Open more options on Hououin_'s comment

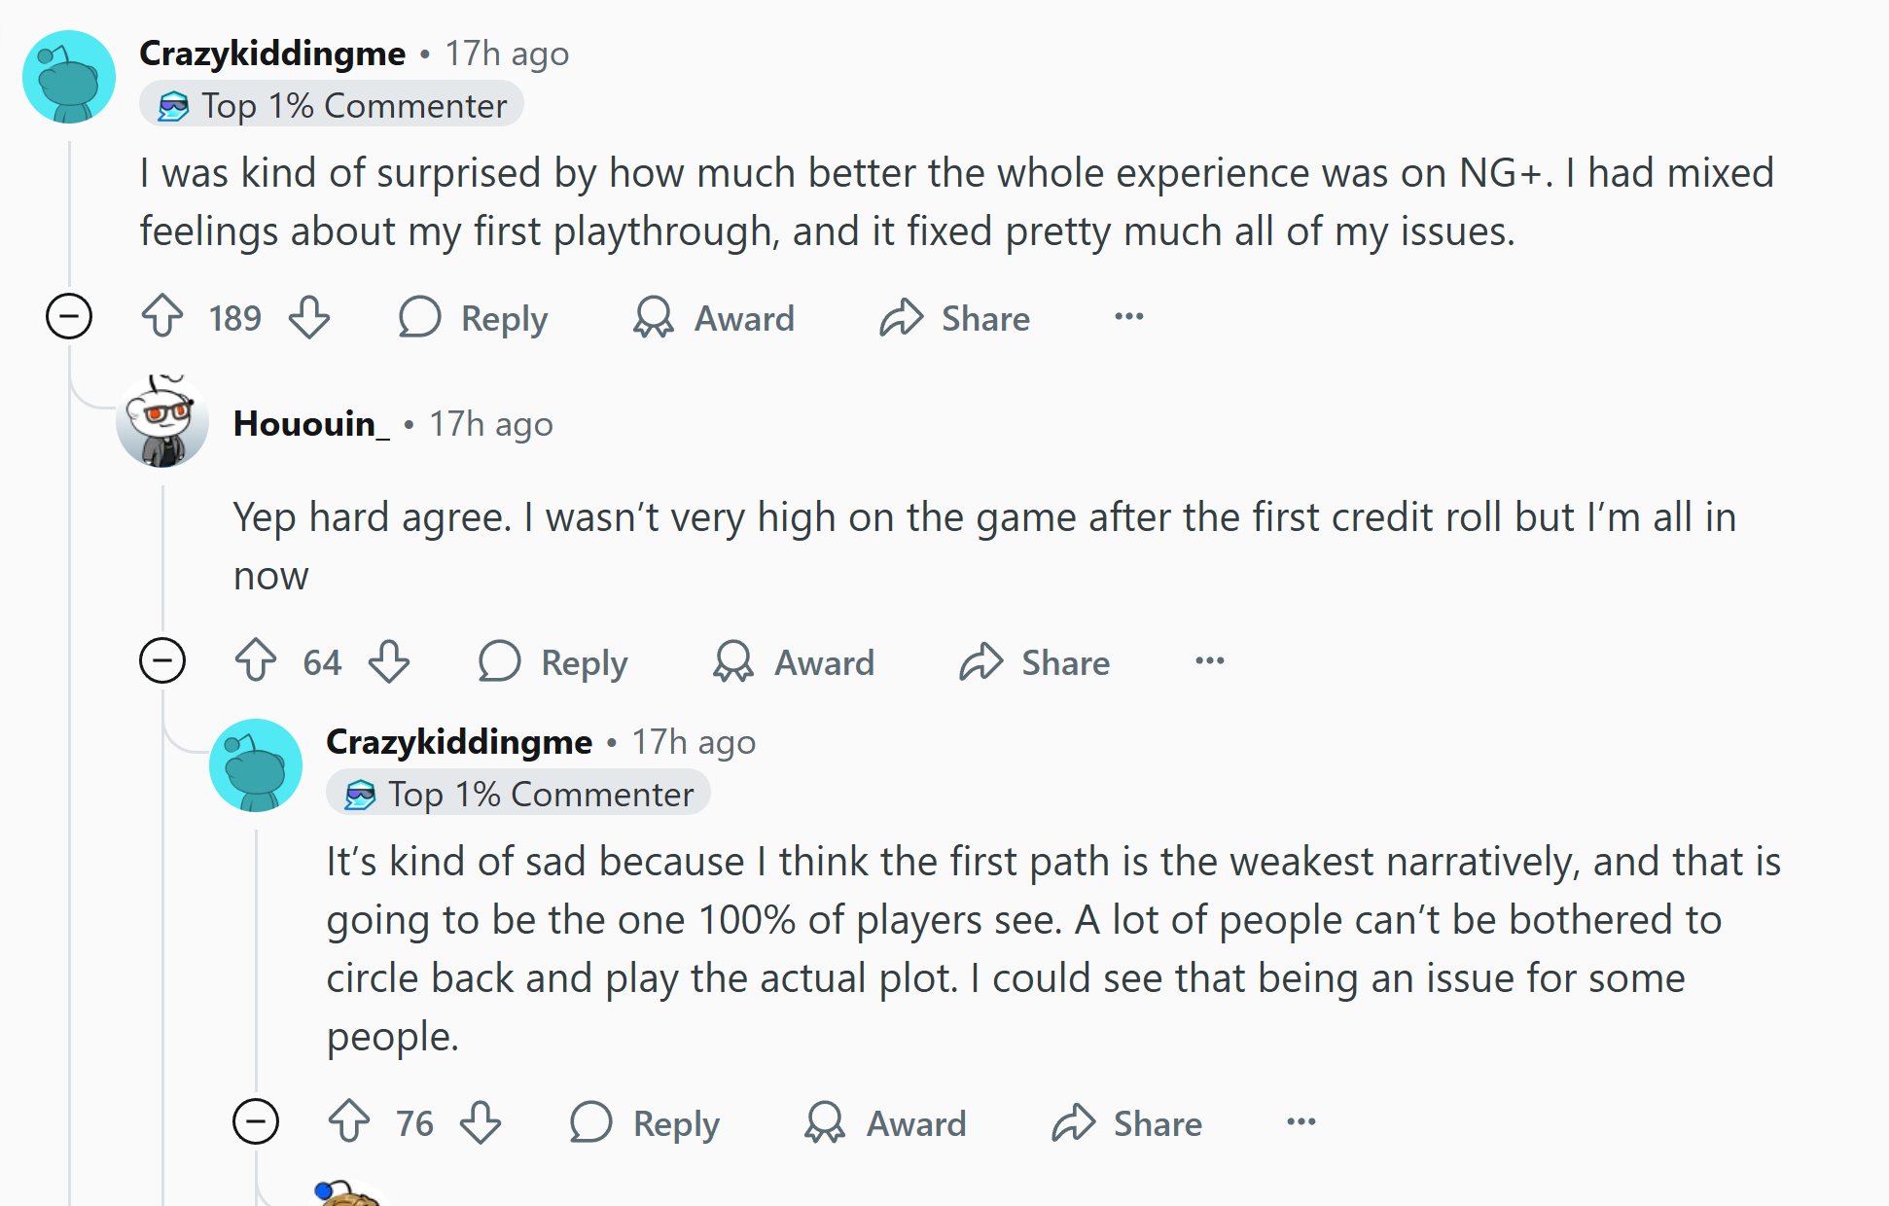tap(1209, 661)
